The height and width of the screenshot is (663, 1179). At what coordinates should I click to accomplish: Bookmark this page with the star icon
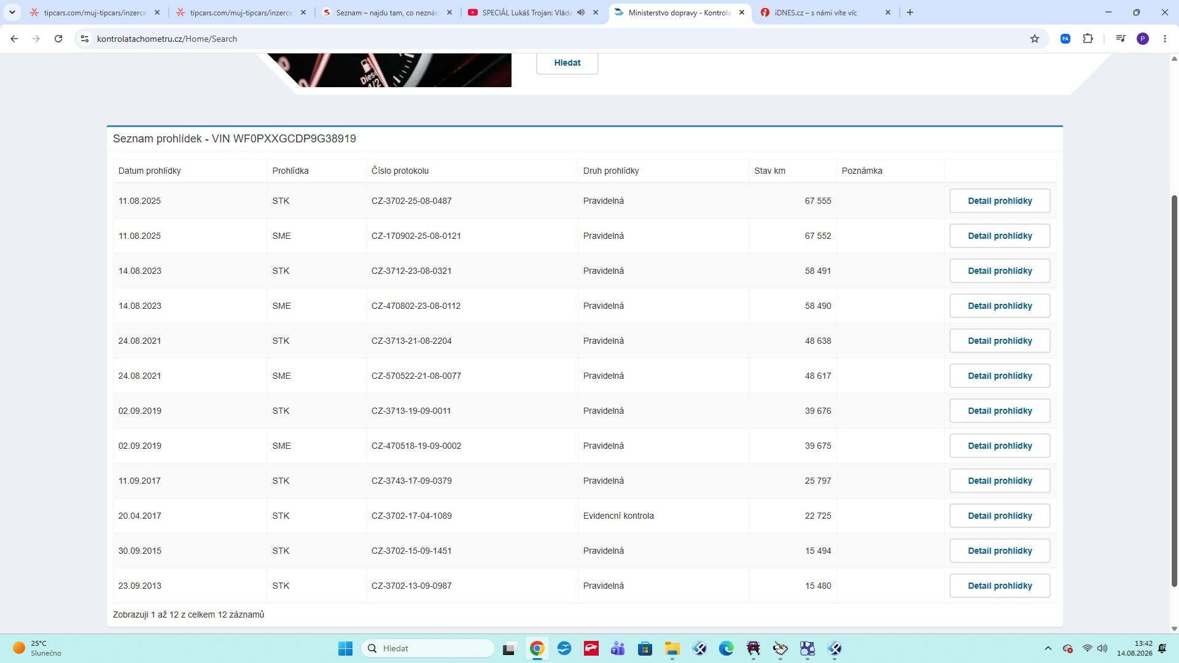[1035, 39]
